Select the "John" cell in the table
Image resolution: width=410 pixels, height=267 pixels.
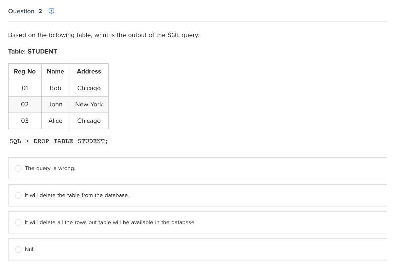coord(56,104)
